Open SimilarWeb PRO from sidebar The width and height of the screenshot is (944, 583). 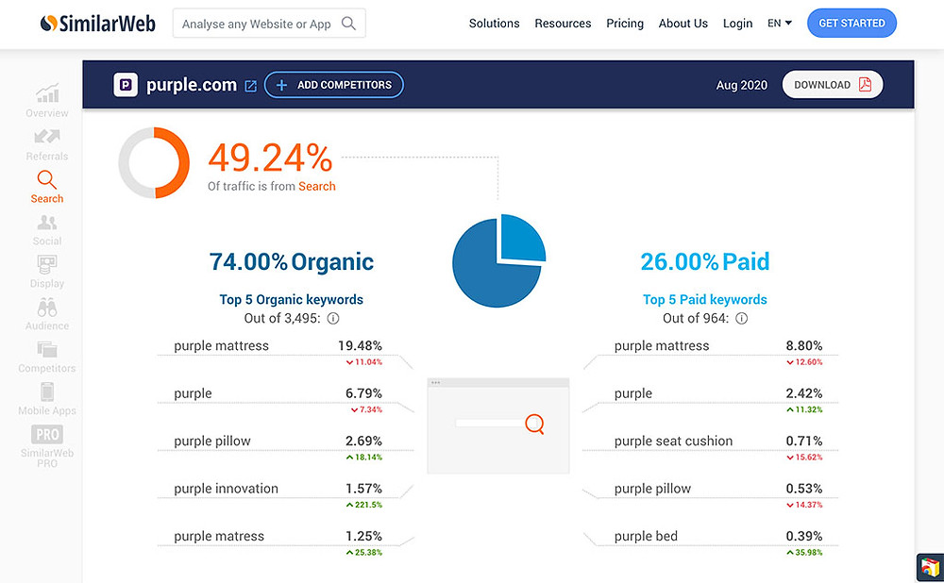coord(47,446)
